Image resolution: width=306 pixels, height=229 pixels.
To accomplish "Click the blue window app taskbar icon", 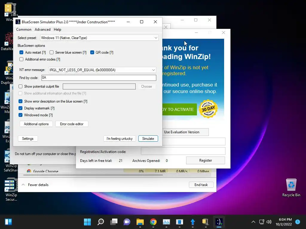I will coord(179,222).
